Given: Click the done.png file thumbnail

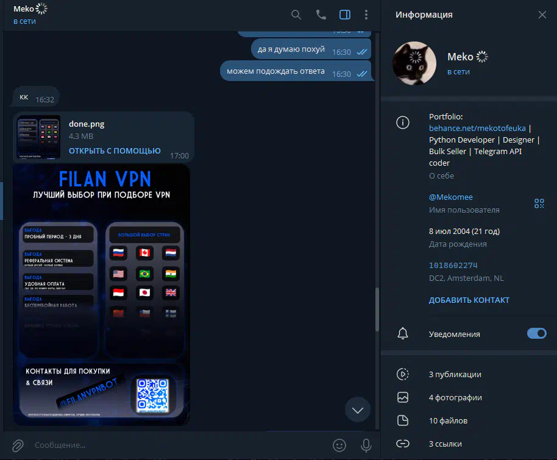Looking at the screenshot, I should (x=38, y=137).
